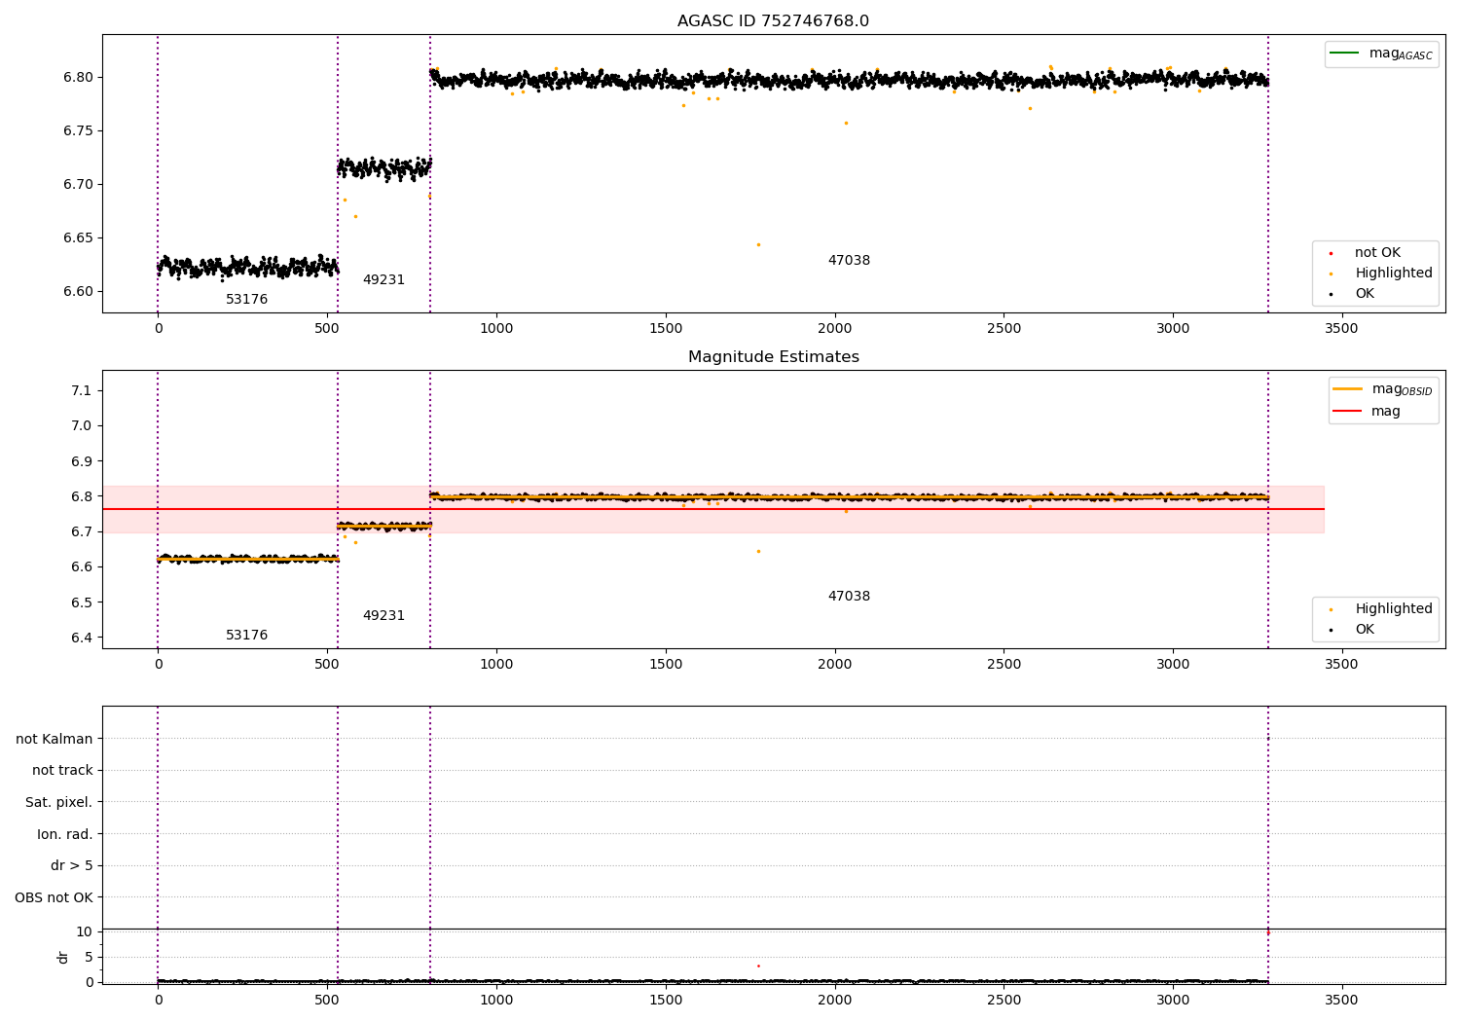
Task: Click the 53176 obsid label in the top plot
Action: click(x=246, y=300)
